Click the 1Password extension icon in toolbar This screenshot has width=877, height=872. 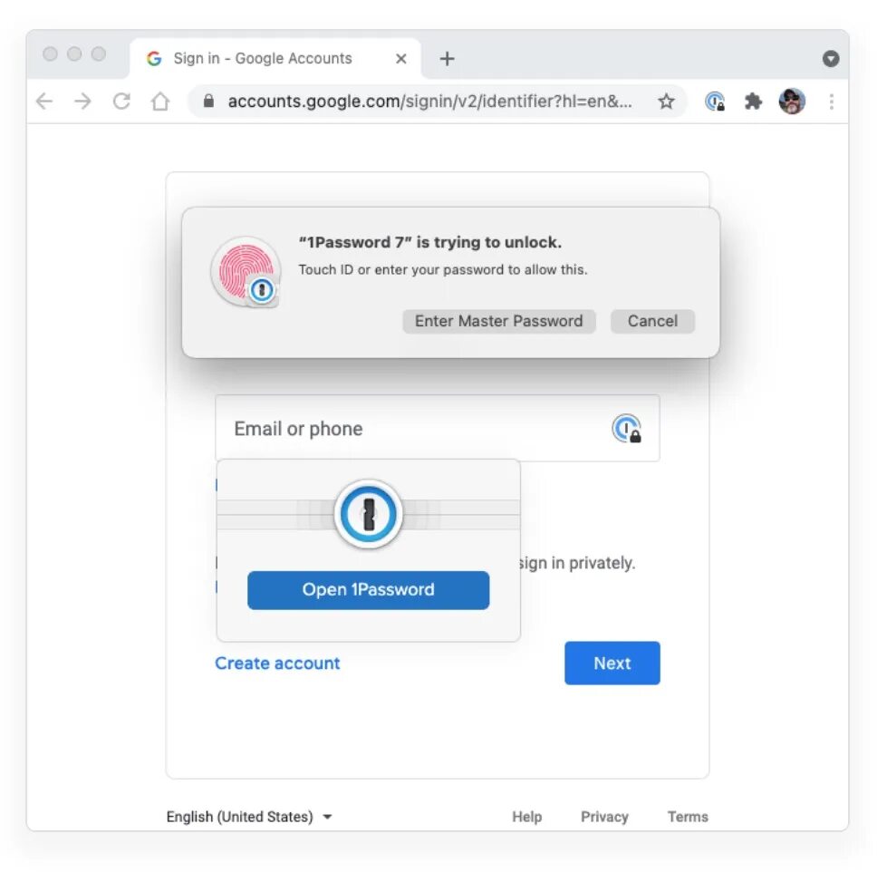tap(715, 102)
